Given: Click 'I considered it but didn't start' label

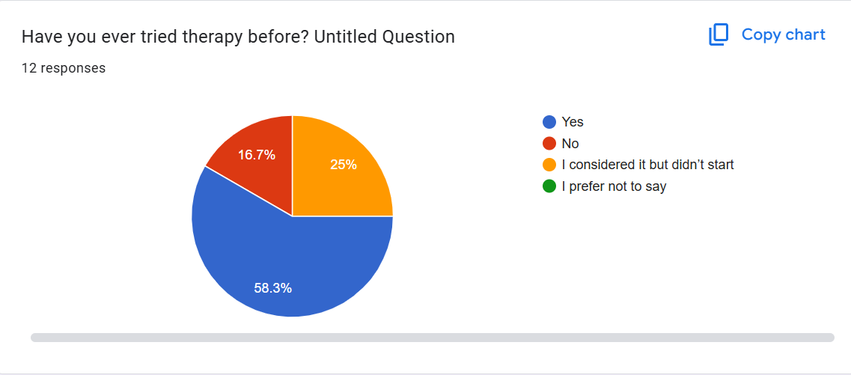Looking at the screenshot, I should (647, 165).
